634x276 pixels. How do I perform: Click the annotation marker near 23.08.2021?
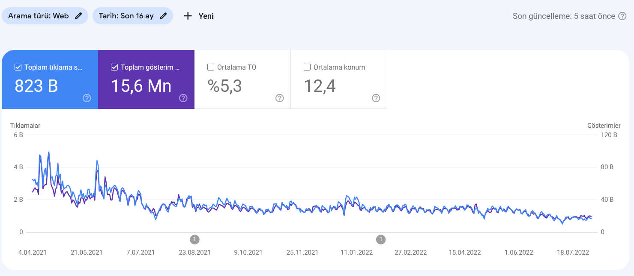194,239
